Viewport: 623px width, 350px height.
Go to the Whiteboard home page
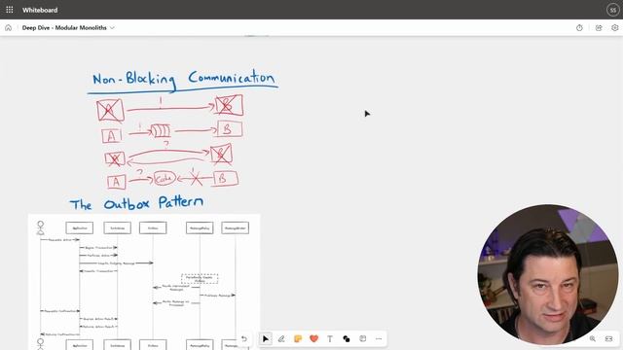9,28
